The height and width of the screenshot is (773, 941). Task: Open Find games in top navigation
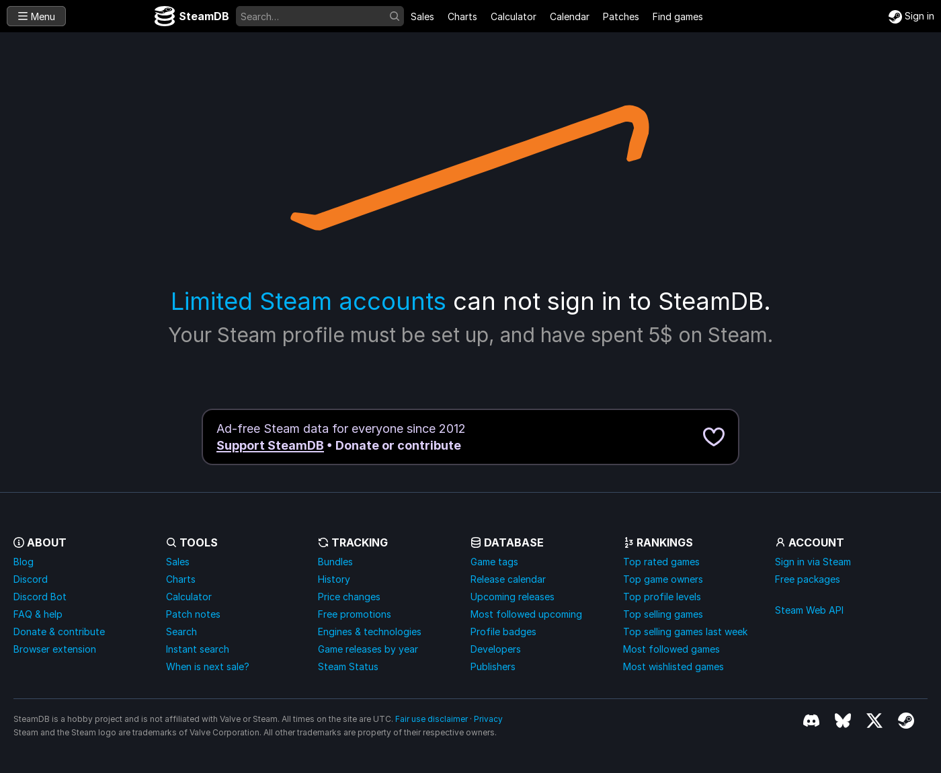tap(678, 17)
